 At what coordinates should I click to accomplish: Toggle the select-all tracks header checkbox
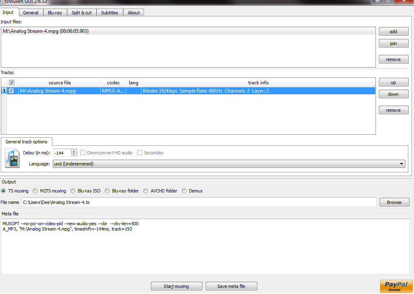pos(11,82)
